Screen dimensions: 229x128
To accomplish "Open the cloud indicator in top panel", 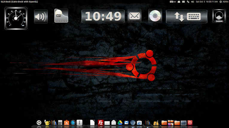I will coord(179,2).
